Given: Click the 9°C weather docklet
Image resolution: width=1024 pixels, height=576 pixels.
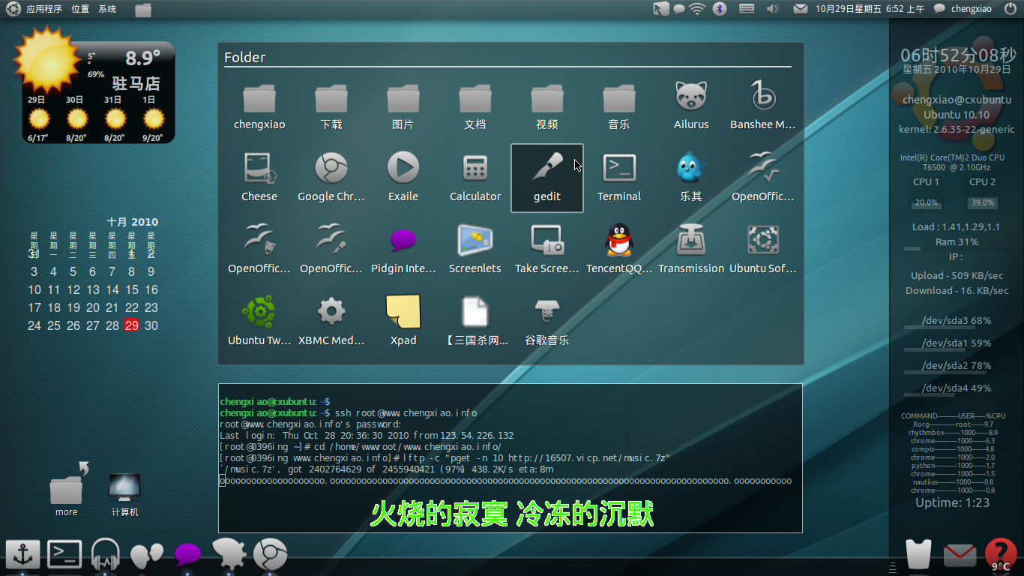Looking at the screenshot, I should click(1001, 555).
